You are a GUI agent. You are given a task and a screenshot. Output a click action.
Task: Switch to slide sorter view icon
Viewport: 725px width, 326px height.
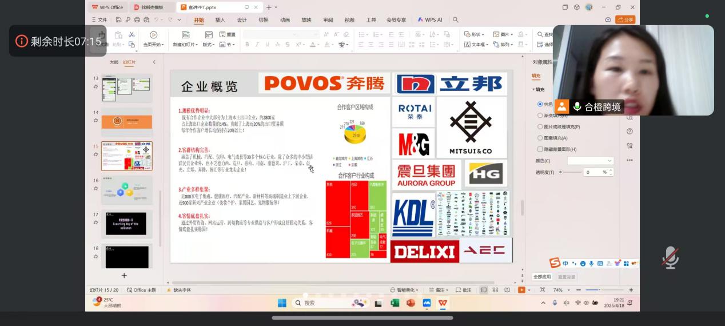(x=495, y=290)
